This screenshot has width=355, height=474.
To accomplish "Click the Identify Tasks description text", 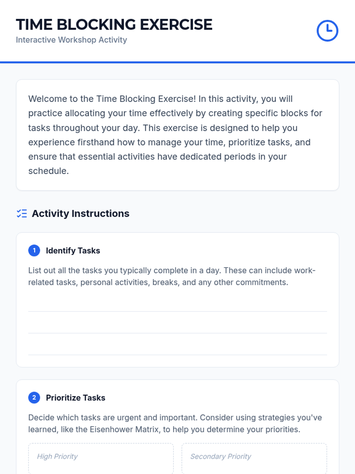I will (172, 276).
